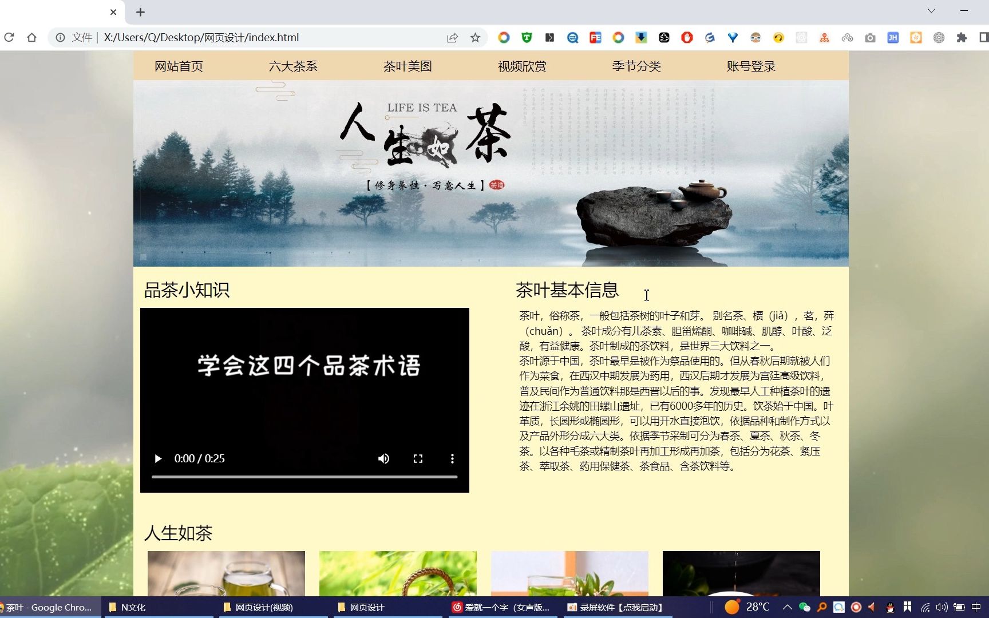Screen dimensions: 989x618
Task: Open the dark teapot thumbnail
Action: (741, 573)
